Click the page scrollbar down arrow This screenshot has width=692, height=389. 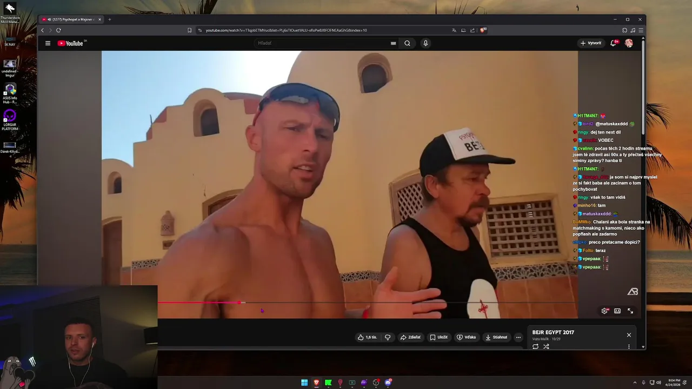[643, 347]
